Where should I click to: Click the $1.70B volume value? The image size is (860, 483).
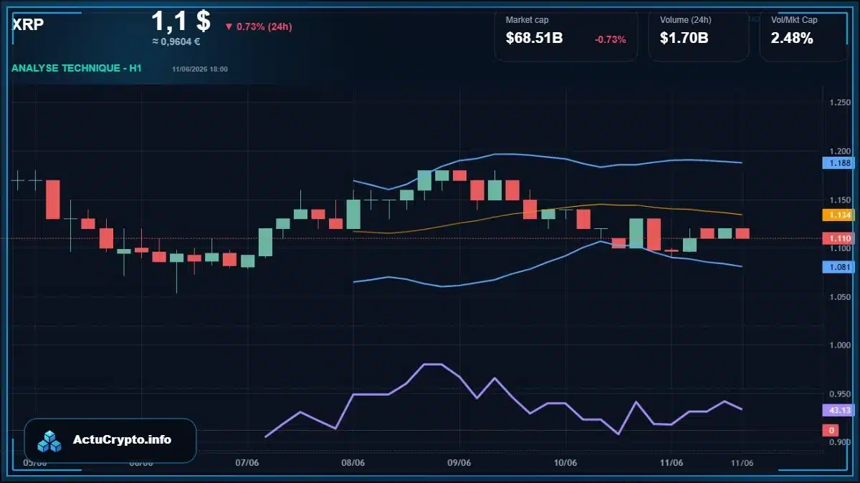684,39
